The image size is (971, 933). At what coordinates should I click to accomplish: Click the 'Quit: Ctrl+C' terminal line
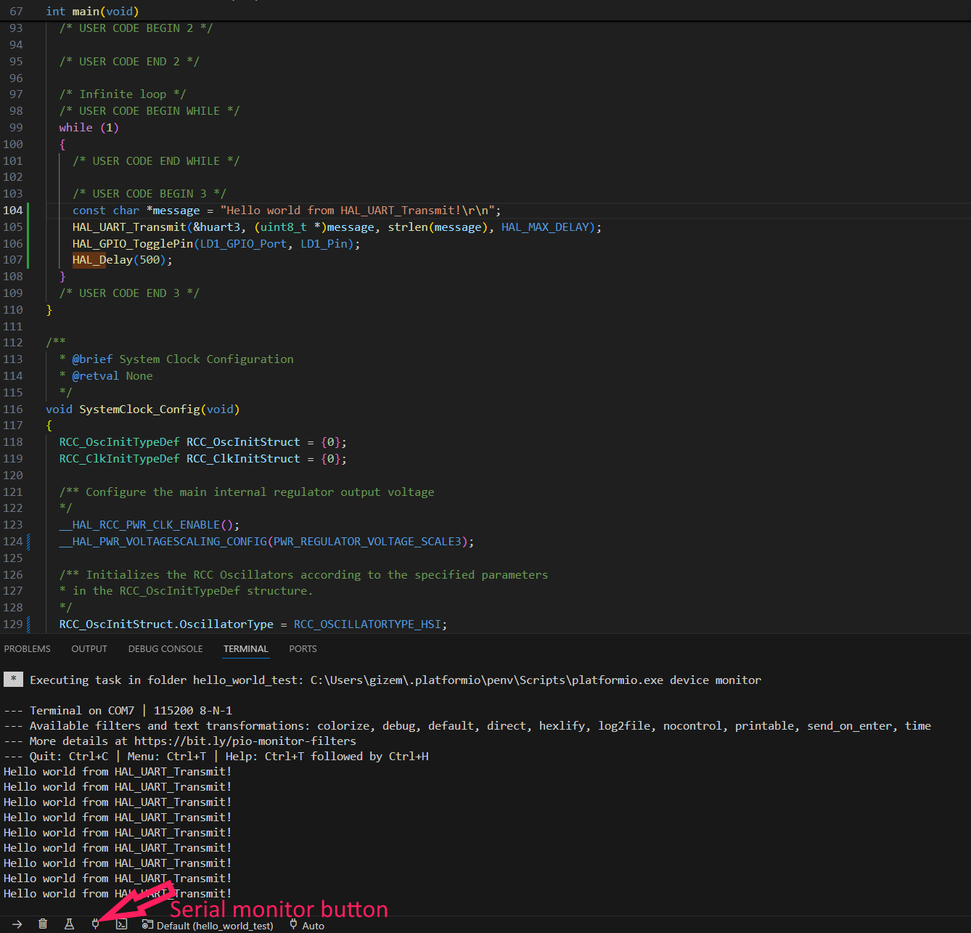pos(216,756)
